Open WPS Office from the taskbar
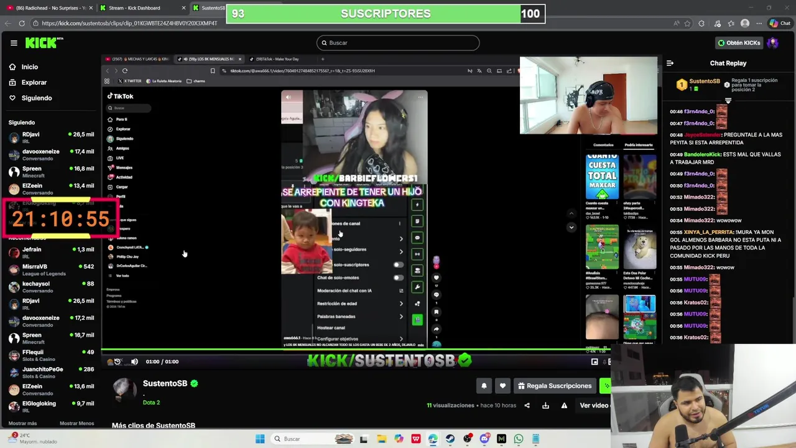The height and width of the screenshot is (448, 796). [415, 439]
